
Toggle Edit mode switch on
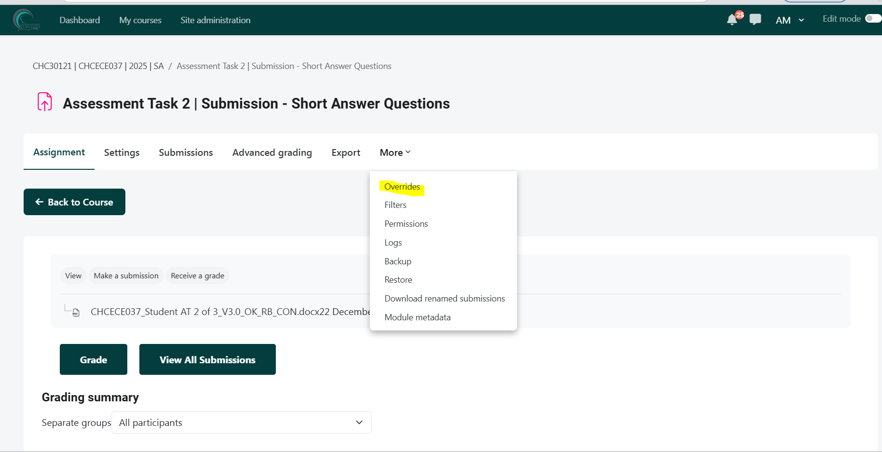click(x=872, y=19)
